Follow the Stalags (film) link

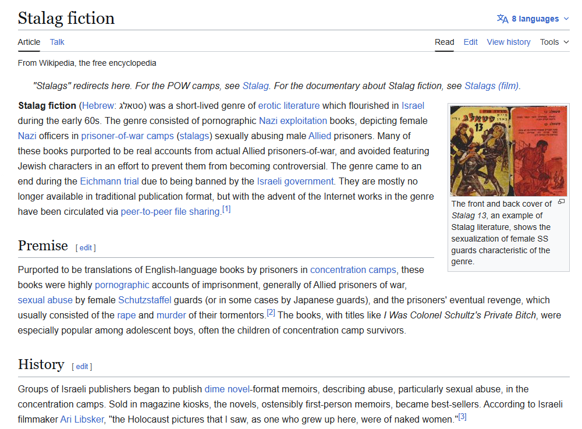pos(492,86)
